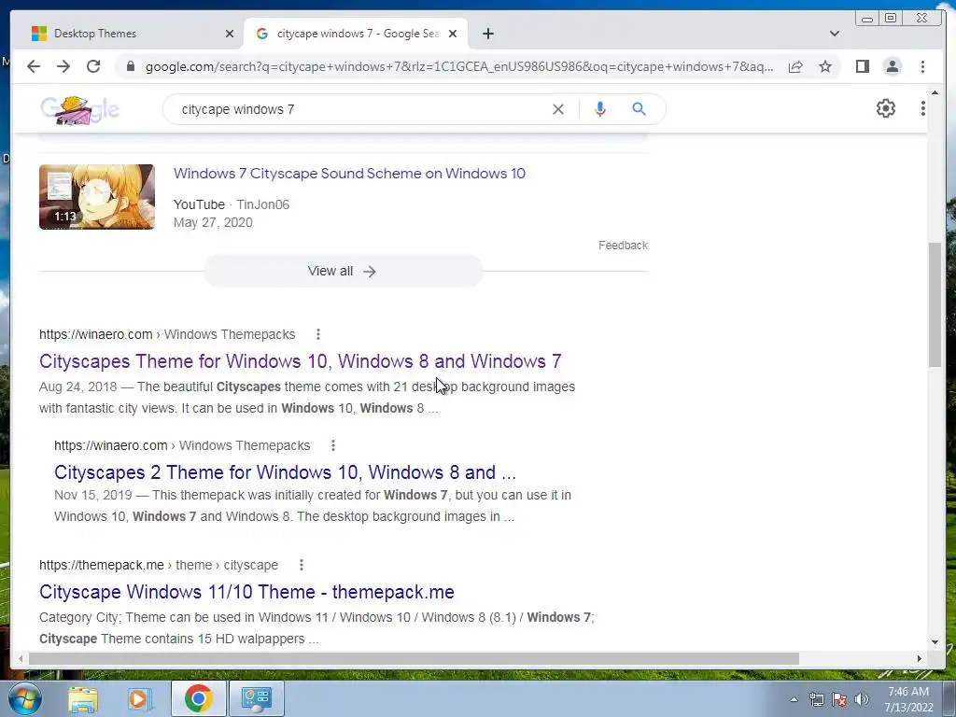
Task: Open the clock showing 7:46 AM
Action: point(908,699)
